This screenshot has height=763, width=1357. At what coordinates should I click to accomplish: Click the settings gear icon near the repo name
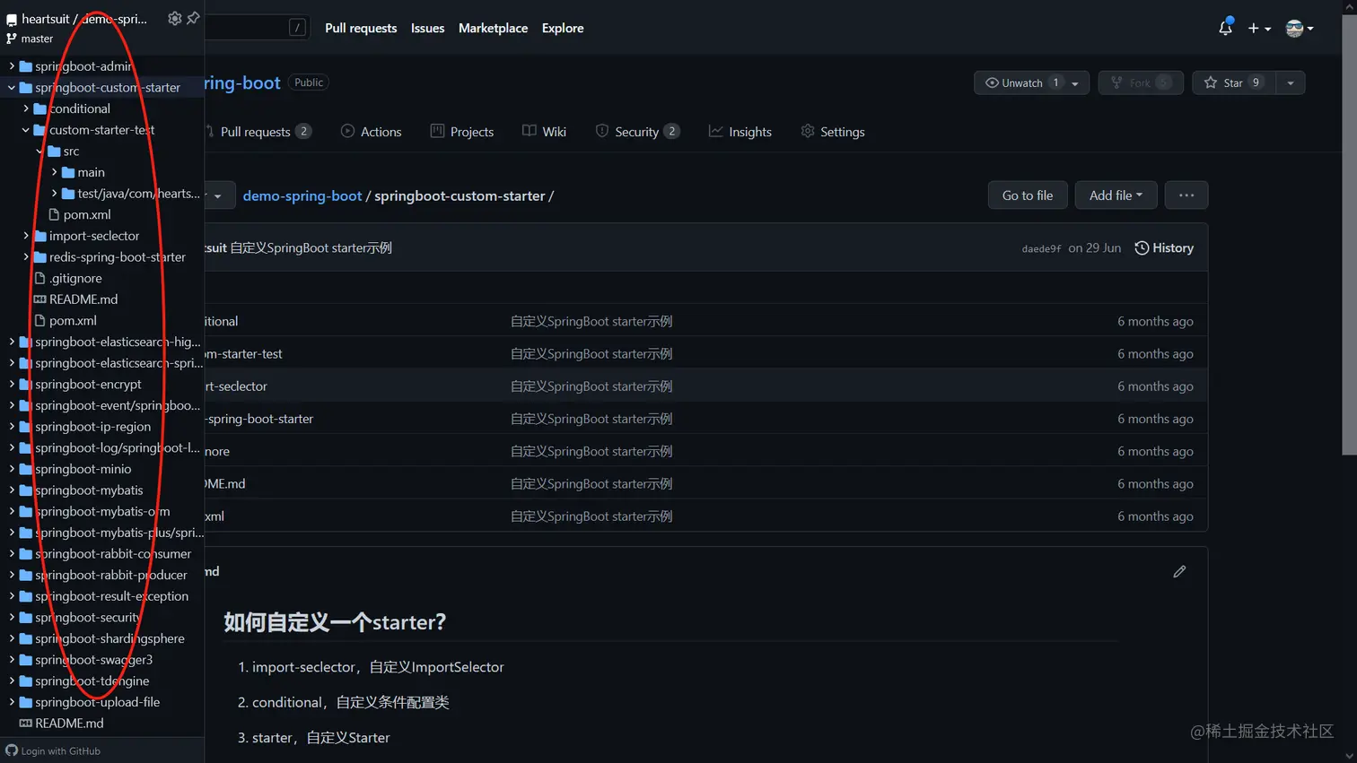click(x=174, y=18)
